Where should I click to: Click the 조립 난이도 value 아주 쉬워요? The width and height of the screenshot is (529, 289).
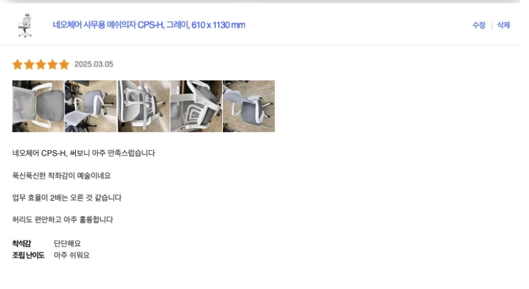(x=72, y=255)
